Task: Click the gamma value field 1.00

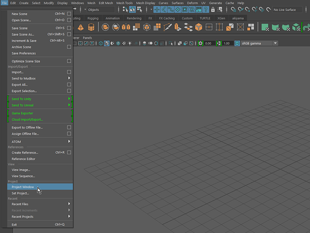Action: click(228, 43)
